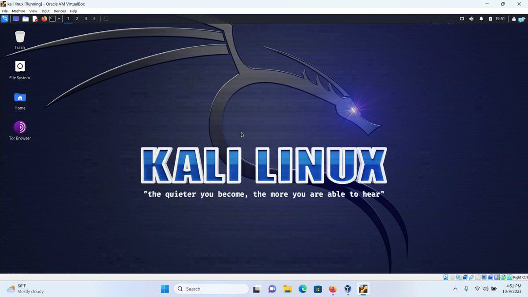Open VirtualBox View menu
This screenshot has height=297, width=528.
pyautogui.click(x=33, y=11)
